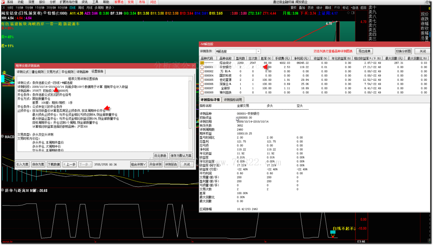Open the 分析 menu
433x245 pixels.
point(53,2)
